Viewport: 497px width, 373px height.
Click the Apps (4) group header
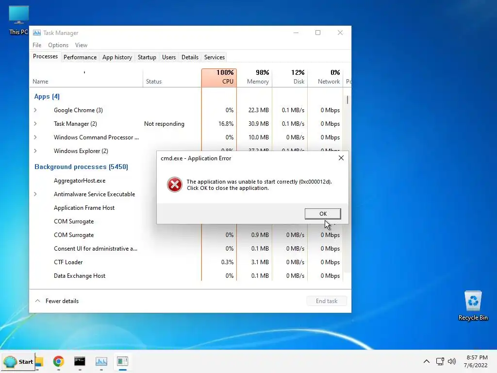pyautogui.click(x=47, y=97)
